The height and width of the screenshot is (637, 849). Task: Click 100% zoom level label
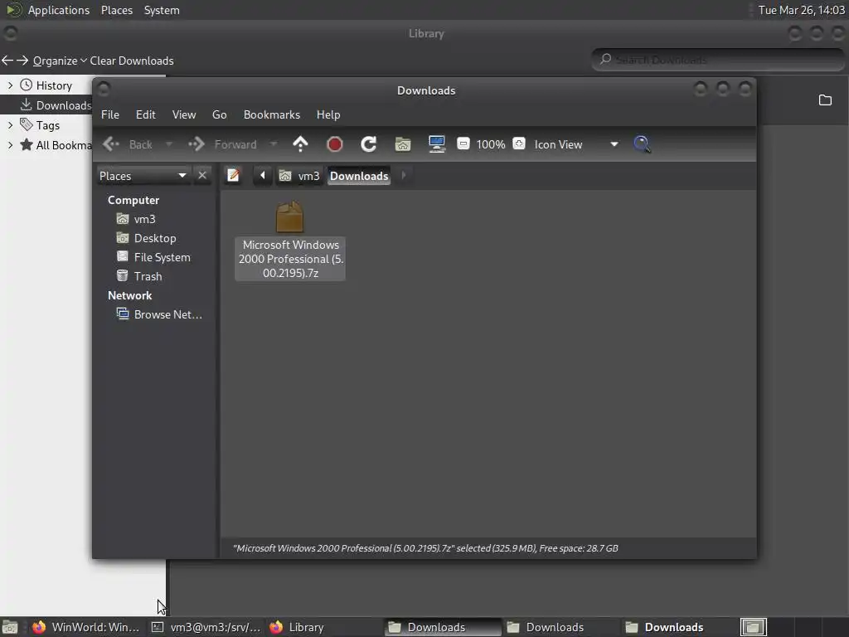point(491,144)
